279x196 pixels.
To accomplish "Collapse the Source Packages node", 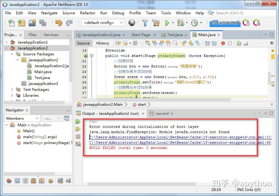I will (12, 54).
